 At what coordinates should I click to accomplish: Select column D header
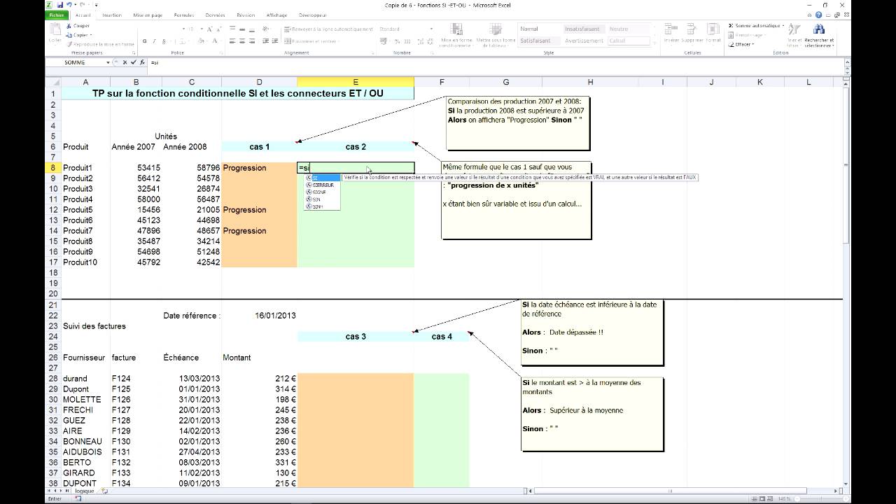259,82
